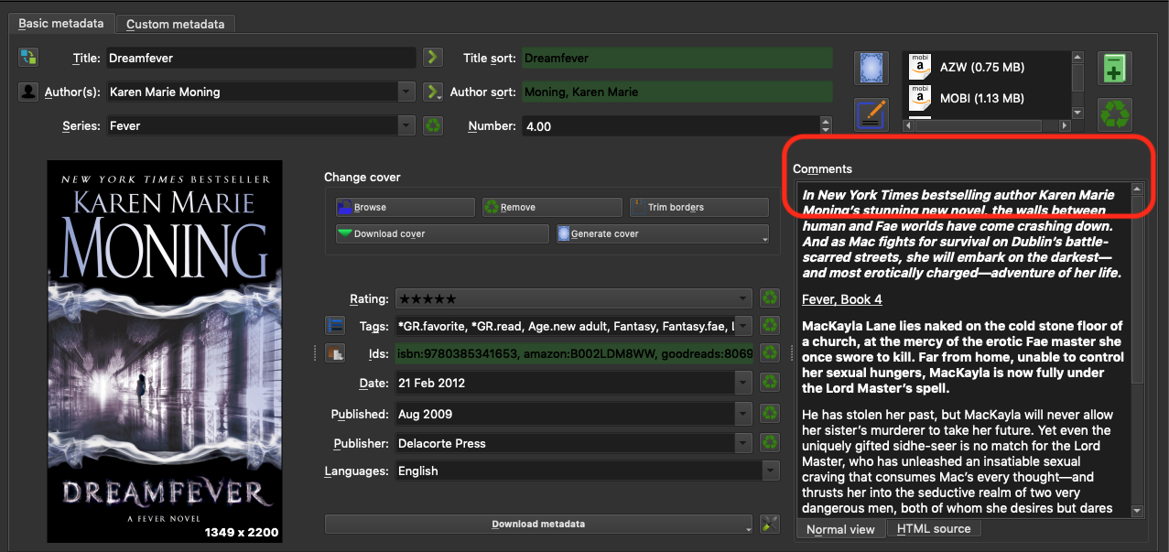Viewport: 1169px width, 552px height.
Task: Clear the Date field with recycle icon
Action: click(770, 383)
